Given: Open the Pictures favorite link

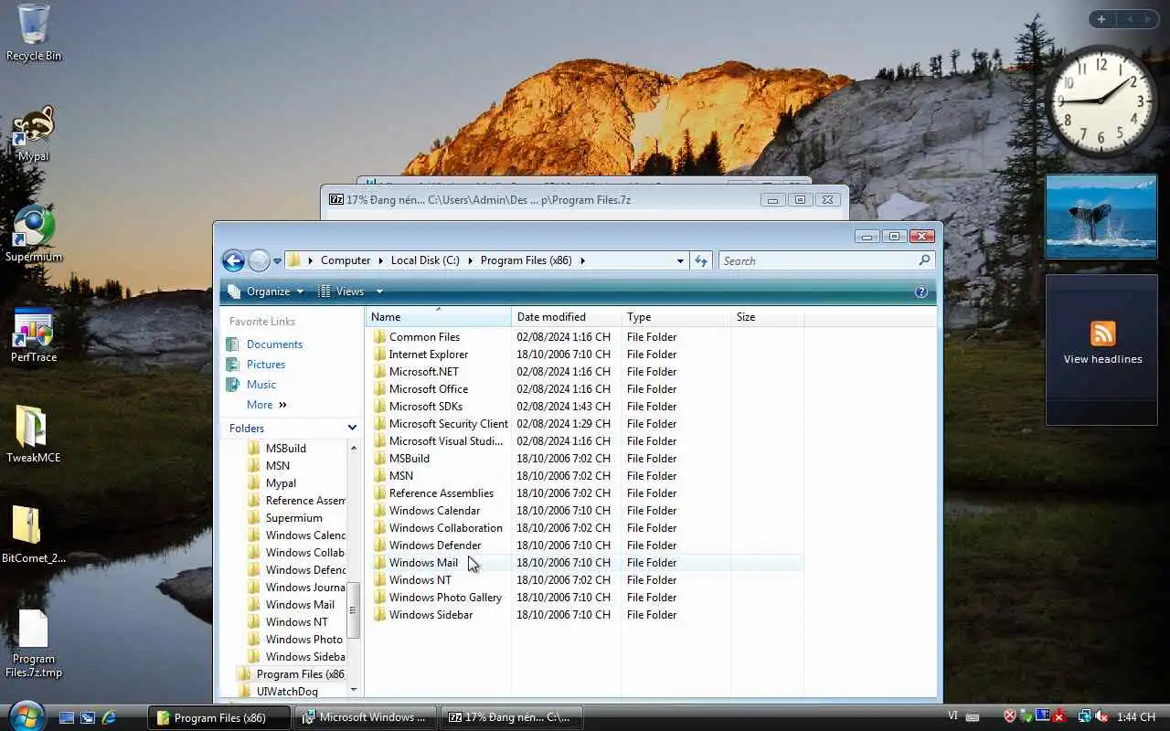Looking at the screenshot, I should tap(266, 365).
